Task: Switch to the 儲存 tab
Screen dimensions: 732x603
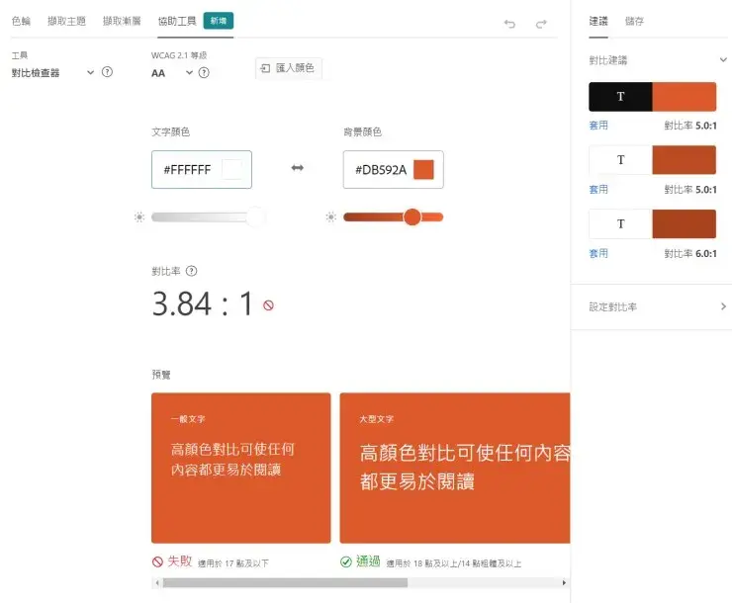Action: click(634, 21)
